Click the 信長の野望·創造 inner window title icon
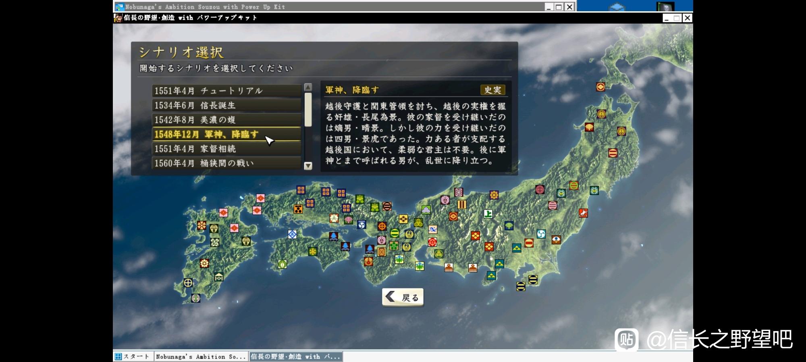The image size is (806, 362). (x=118, y=18)
